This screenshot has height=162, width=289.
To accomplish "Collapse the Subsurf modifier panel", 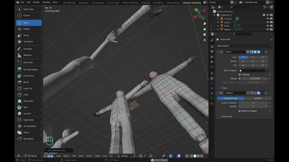I will [218, 93].
